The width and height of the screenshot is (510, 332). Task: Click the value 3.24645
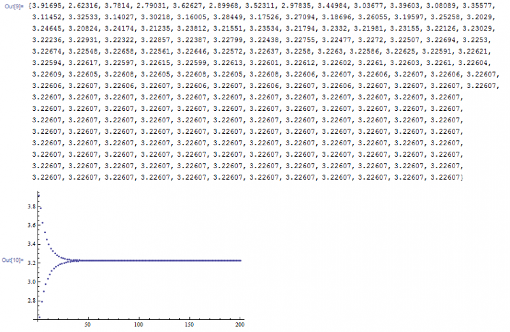click(47, 29)
